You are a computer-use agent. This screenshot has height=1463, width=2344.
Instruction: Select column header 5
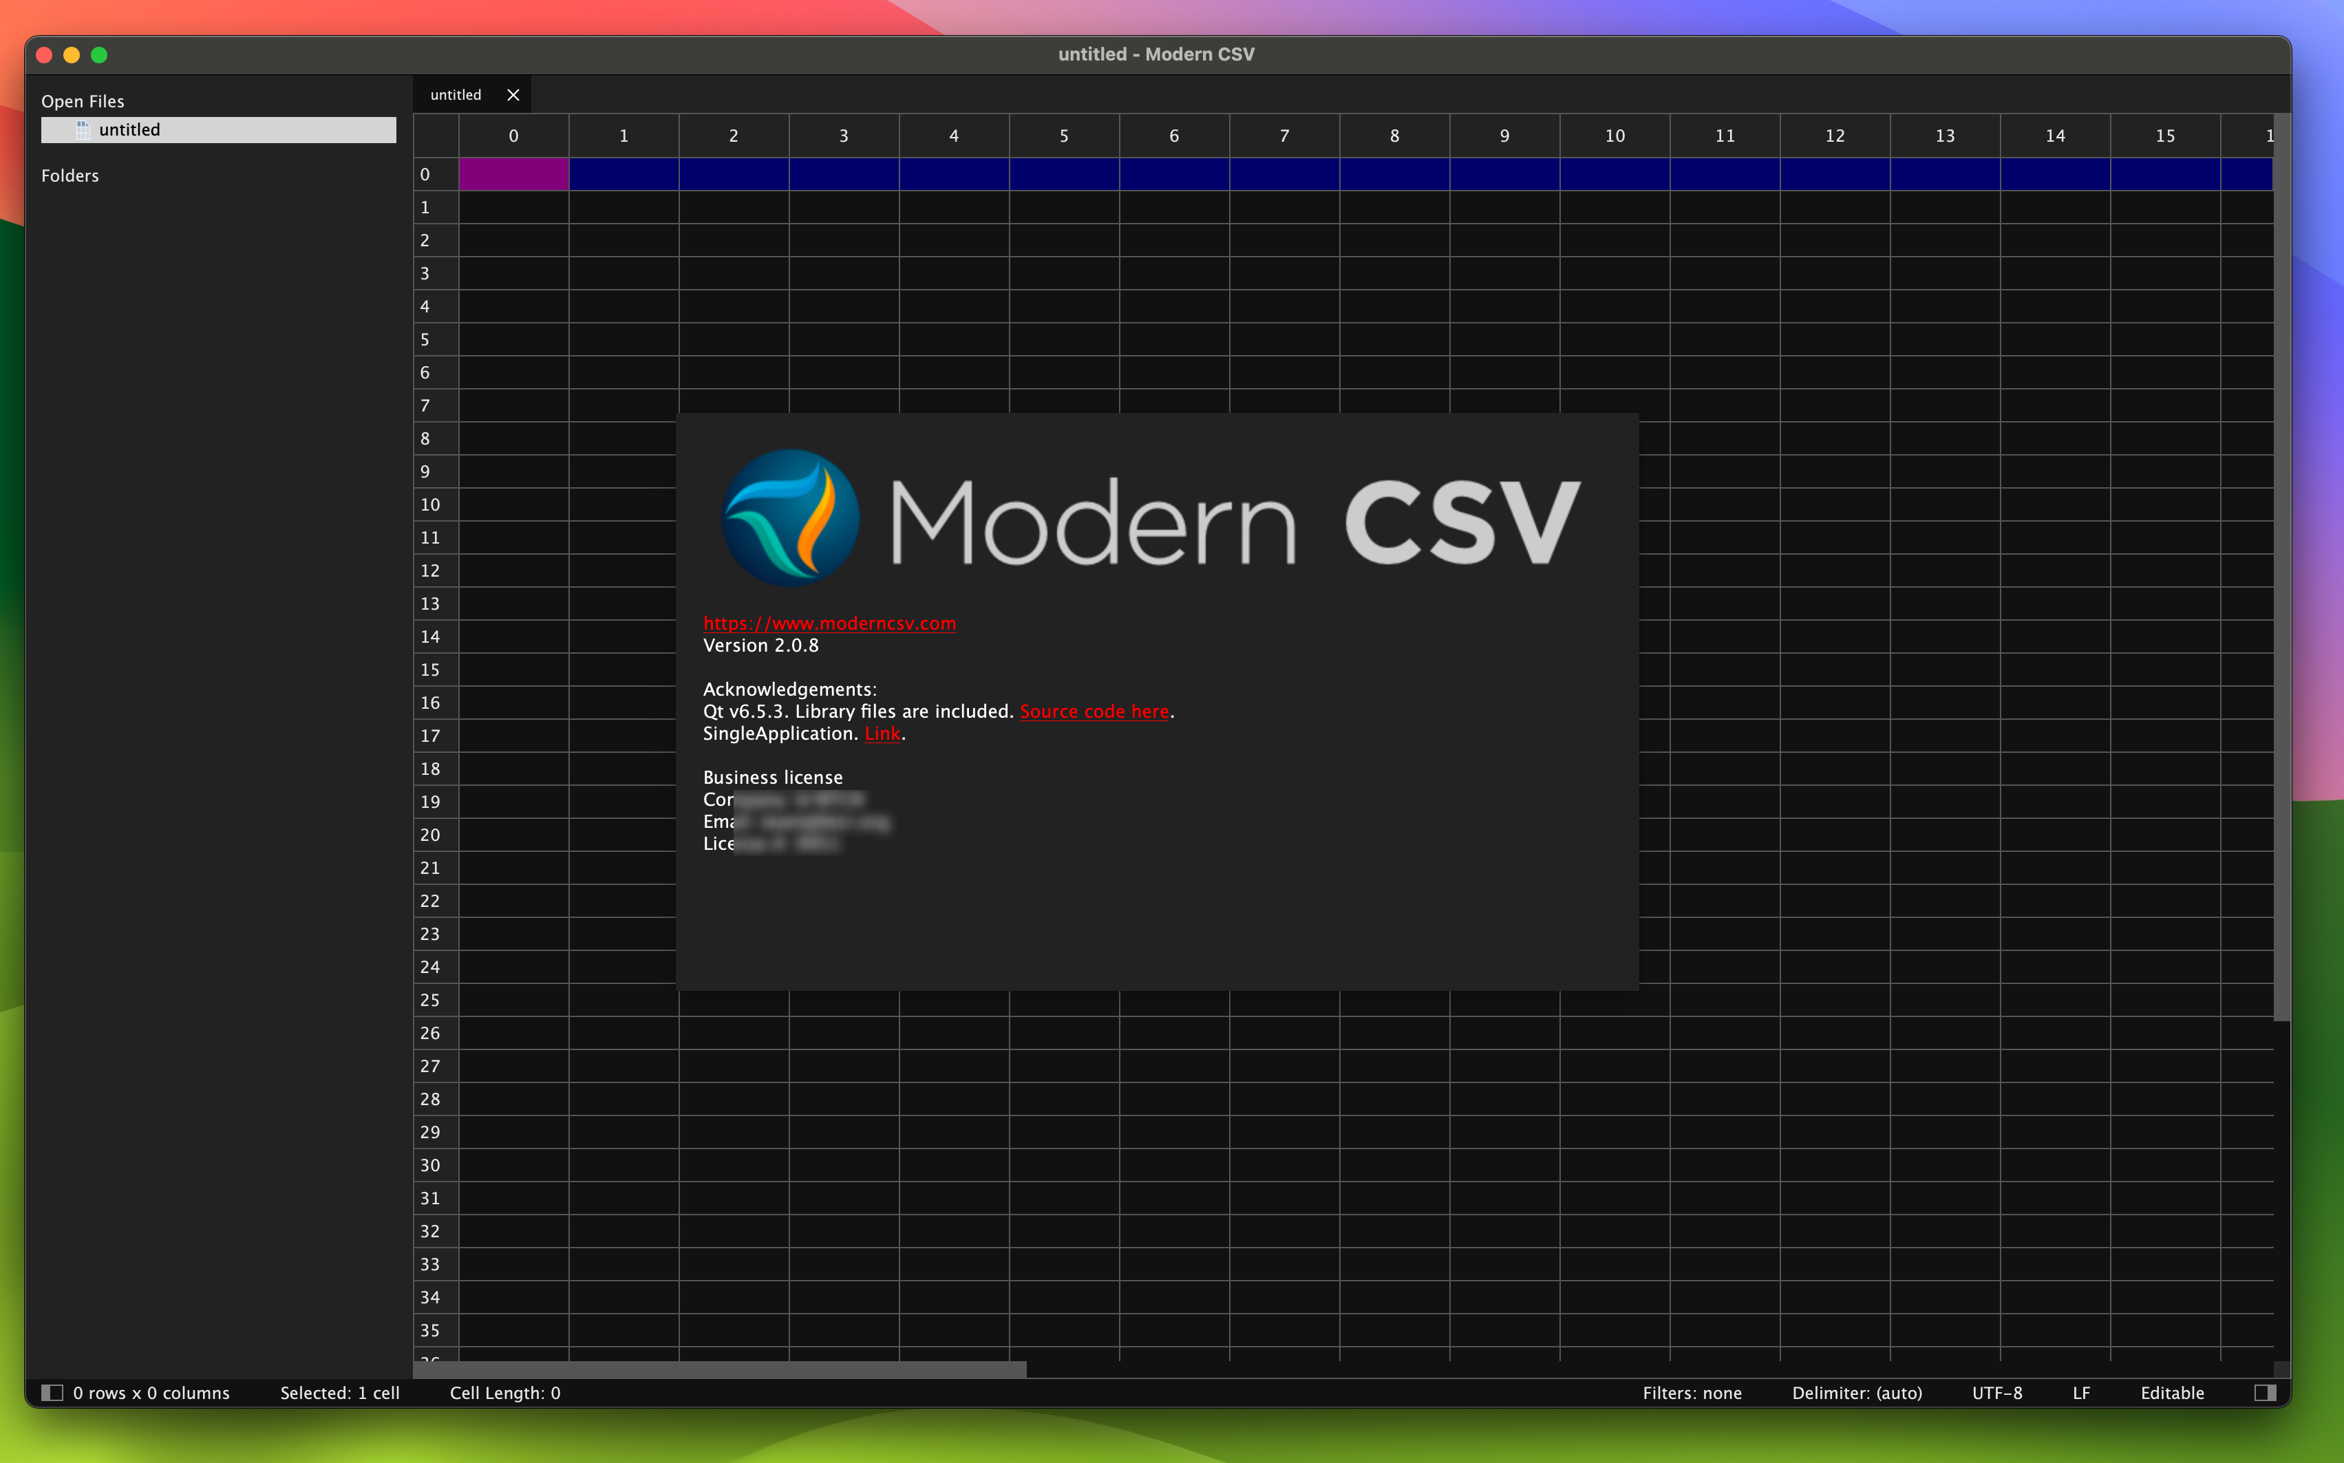pyautogui.click(x=1064, y=136)
